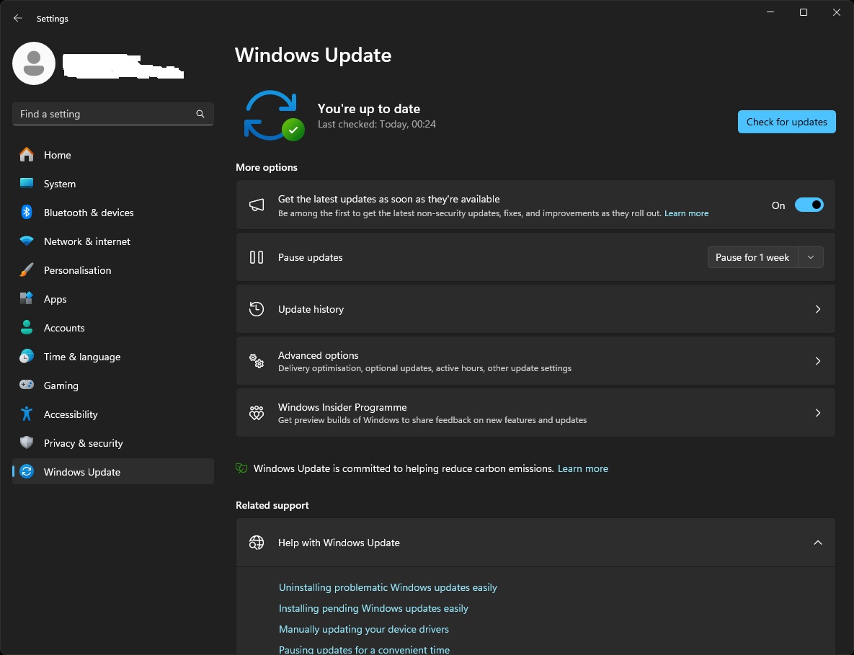The image size is (854, 655).
Task: Minimize the Settings window
Action: (x=770, y=12)
